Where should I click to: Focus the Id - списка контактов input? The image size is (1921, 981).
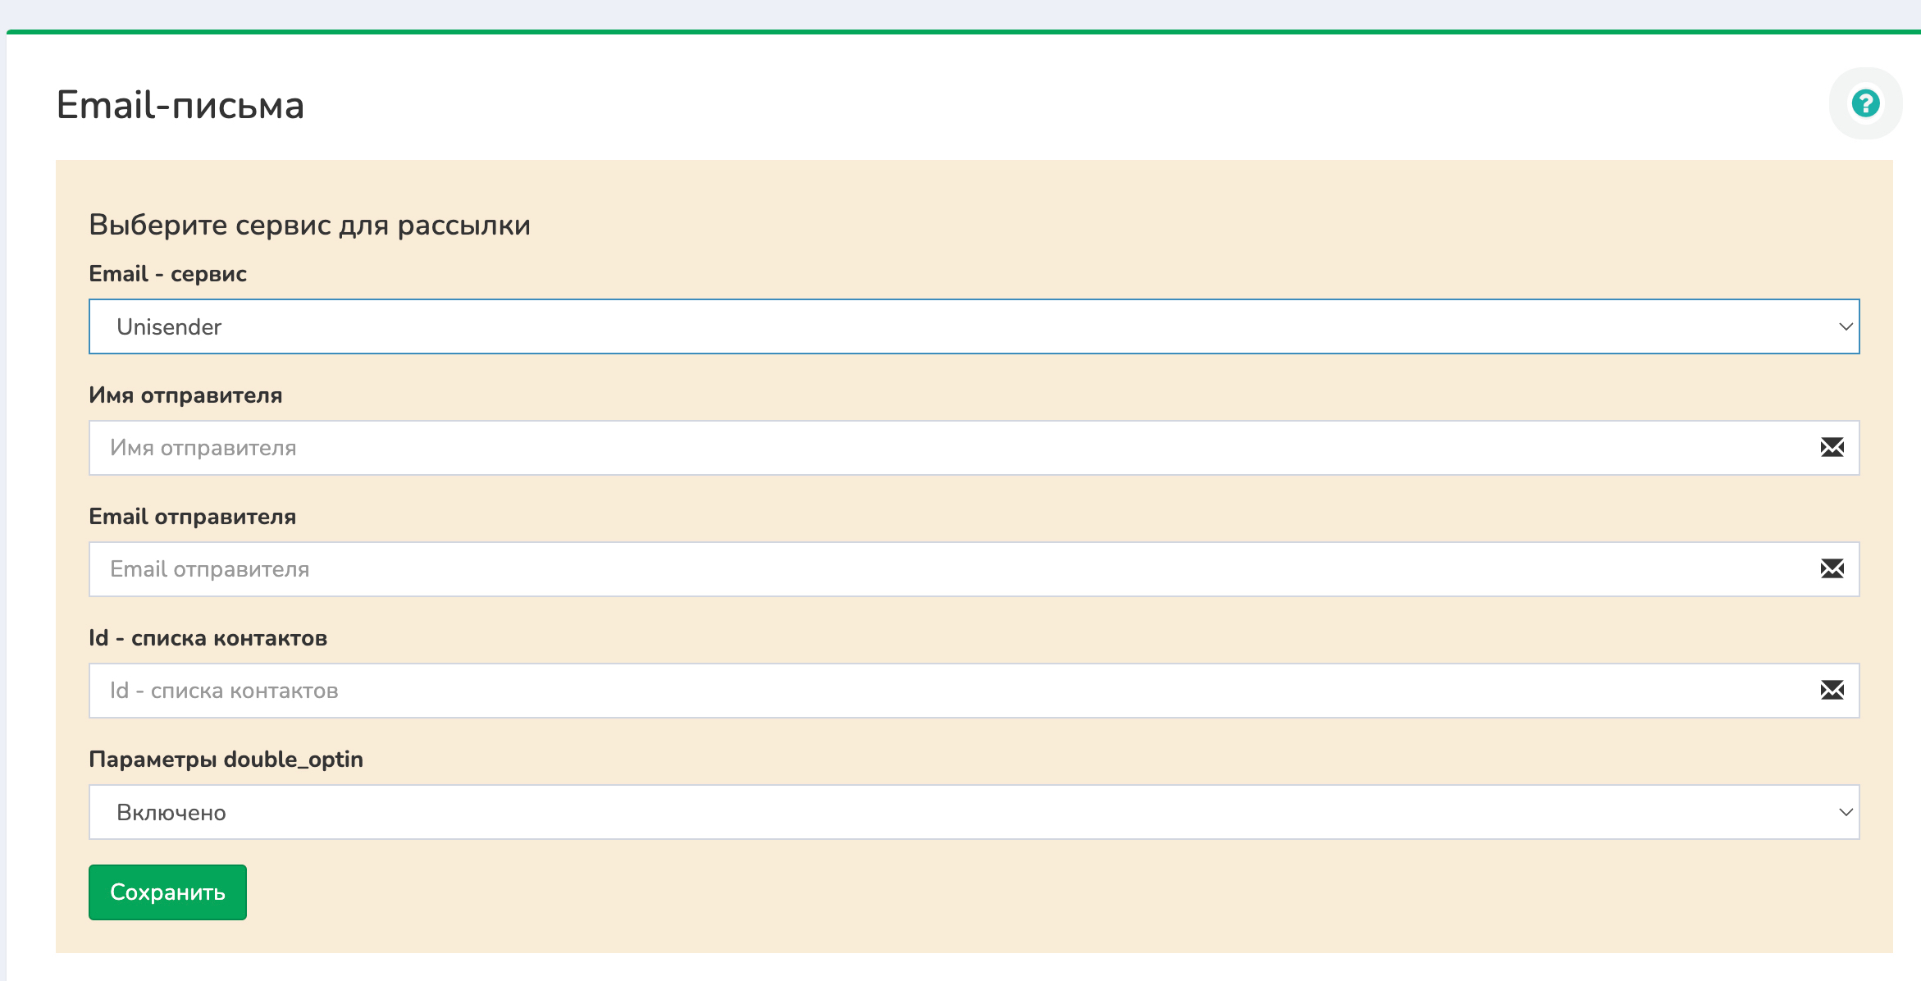(x=943, y=691)
